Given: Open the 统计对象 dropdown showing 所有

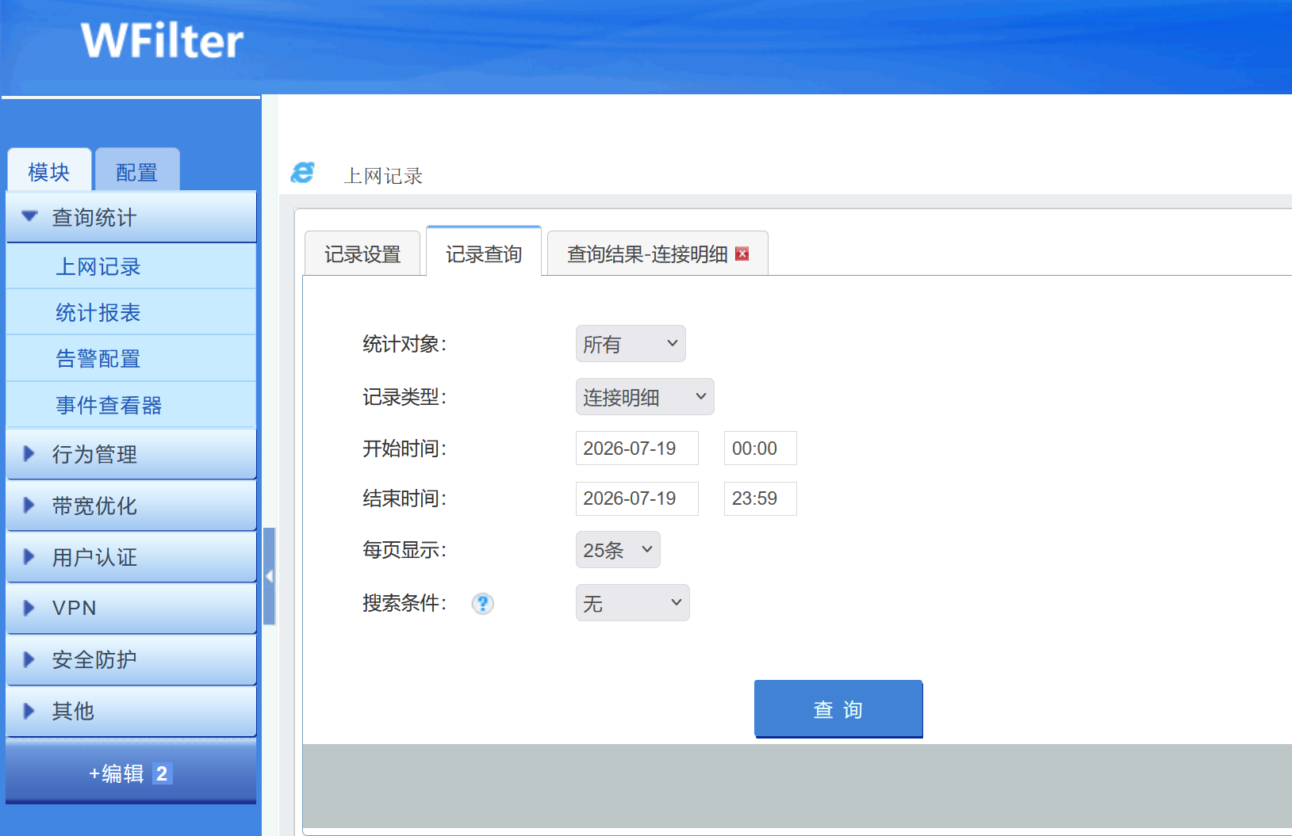Looking at the screenshot, I should 631,344.
